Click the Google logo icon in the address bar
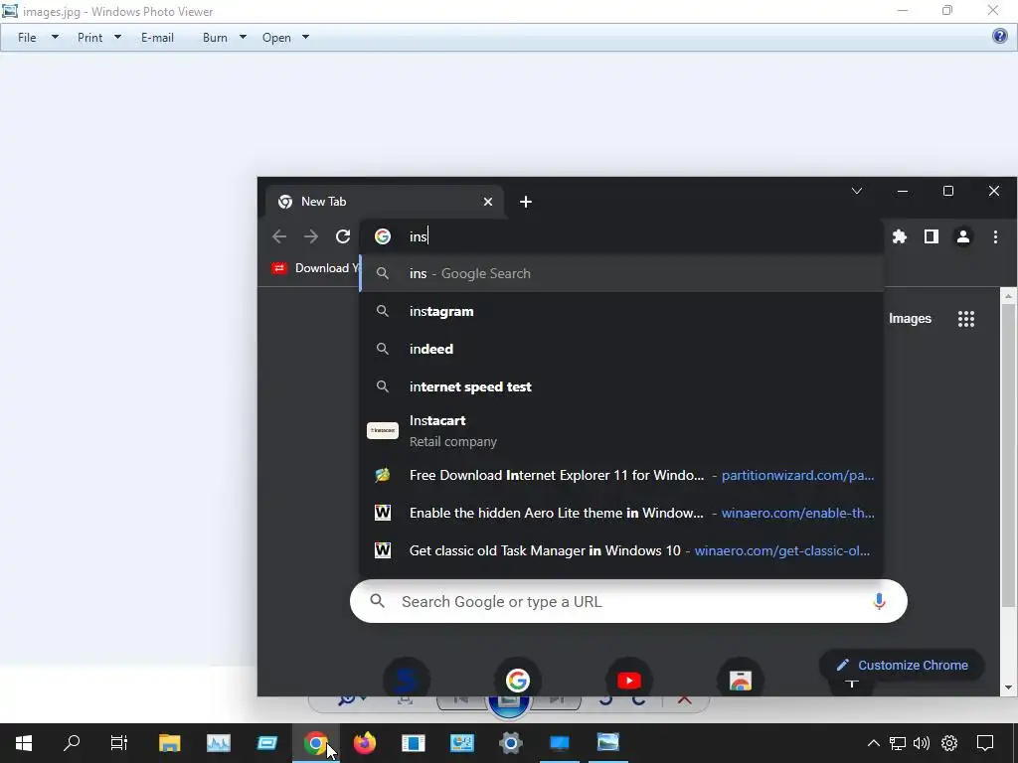 point(383,236)
